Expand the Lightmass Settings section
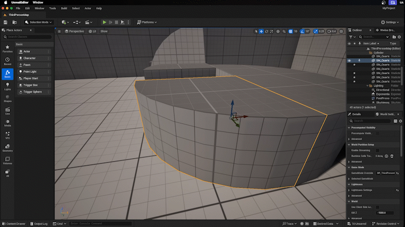Viewport: 405px width, 227px height. click(350, 190)
